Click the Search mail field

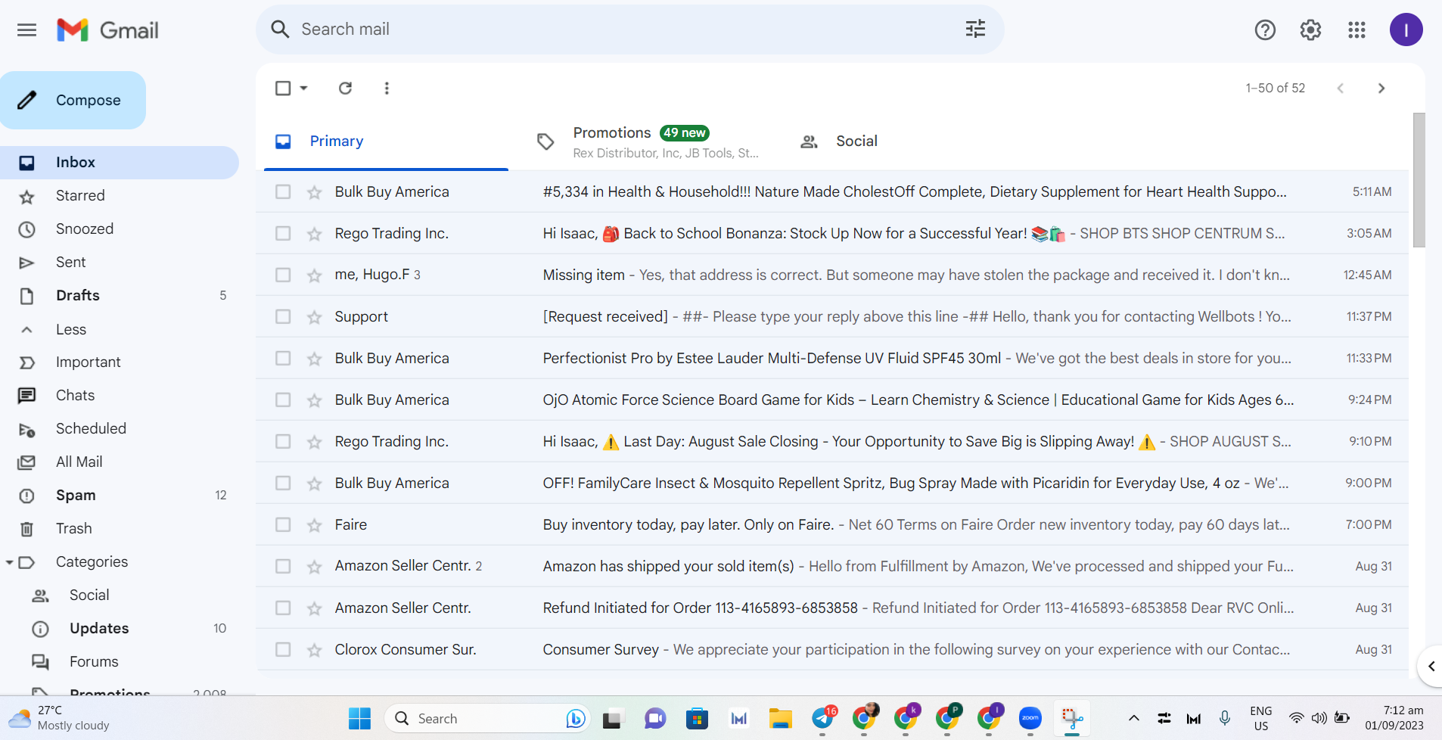coord(629,30)
